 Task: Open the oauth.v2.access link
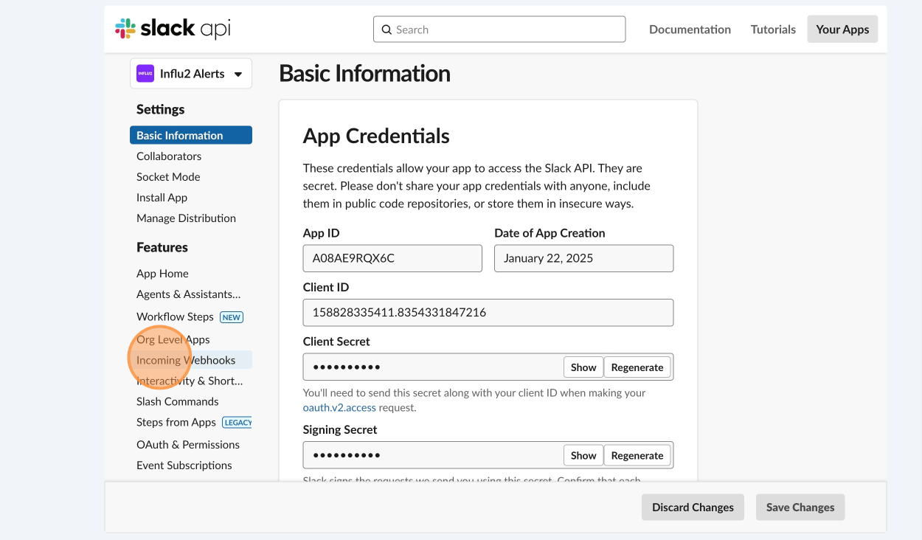[x=339, y=407]
